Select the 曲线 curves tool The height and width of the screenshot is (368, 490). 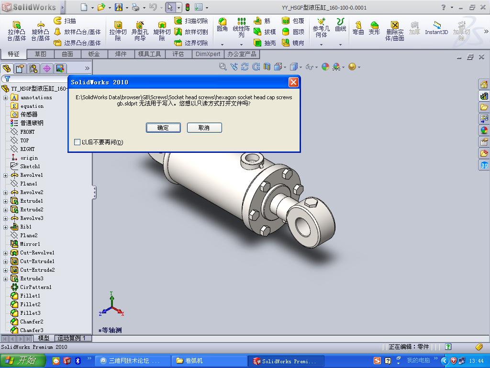pos(340,25)
